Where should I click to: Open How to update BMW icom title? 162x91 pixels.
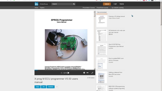point(116,59)
